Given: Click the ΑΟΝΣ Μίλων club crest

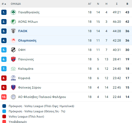Looking at the screenshot, I should tap(13, 22).
